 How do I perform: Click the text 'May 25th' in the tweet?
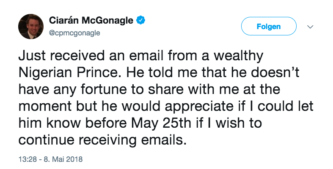coord(160,123)
